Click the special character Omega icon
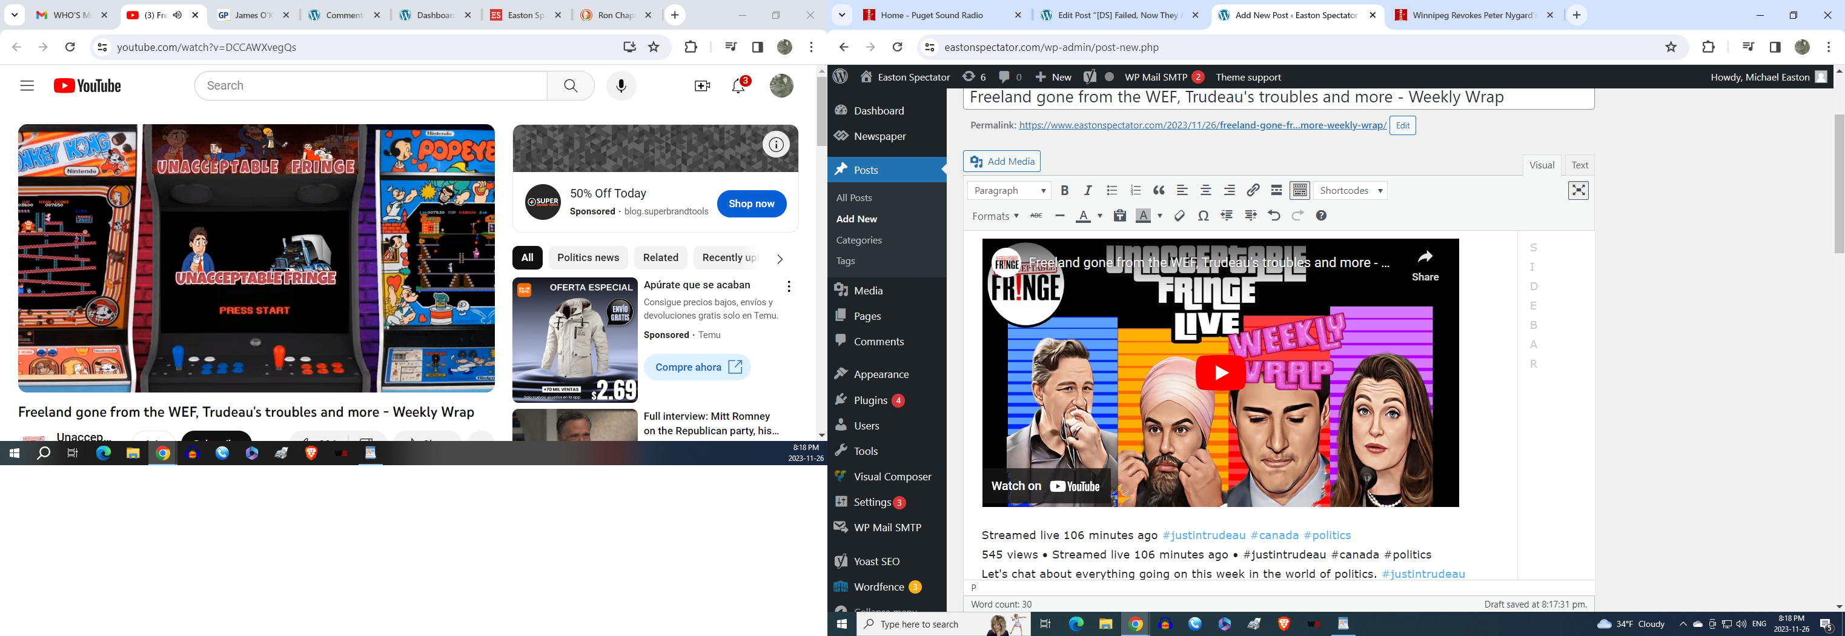1845x636 pixels. tap(1204, 216)
